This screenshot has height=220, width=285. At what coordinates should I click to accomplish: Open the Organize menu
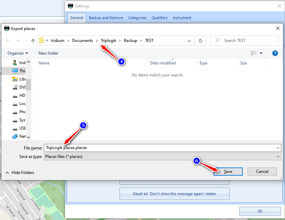[x=18, y=53]
